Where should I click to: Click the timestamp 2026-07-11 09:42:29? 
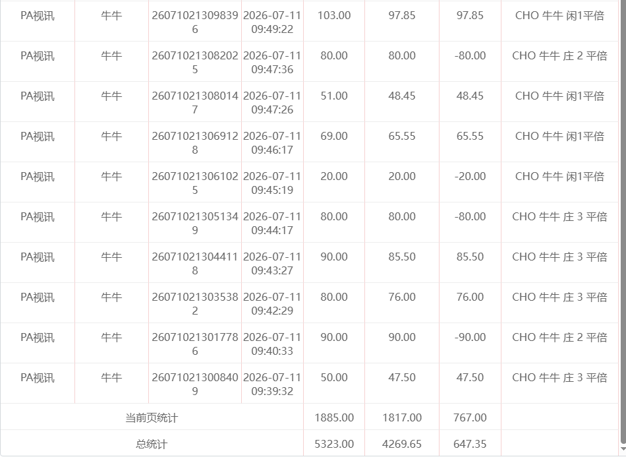point(272,304)
